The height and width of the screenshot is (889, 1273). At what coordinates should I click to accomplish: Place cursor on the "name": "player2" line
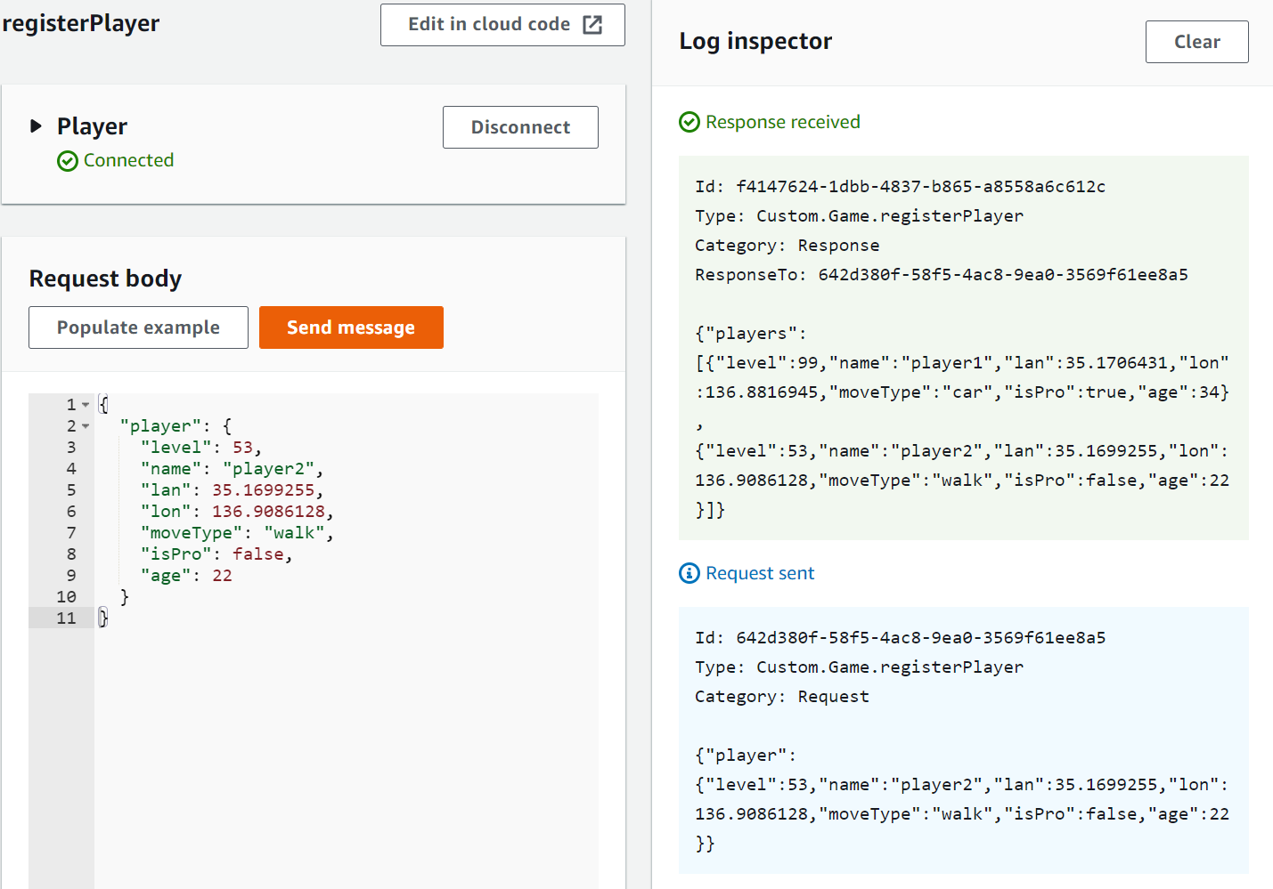click(232, 469)
